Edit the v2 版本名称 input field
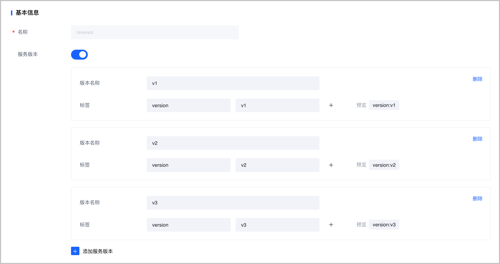 click(233, 143)
